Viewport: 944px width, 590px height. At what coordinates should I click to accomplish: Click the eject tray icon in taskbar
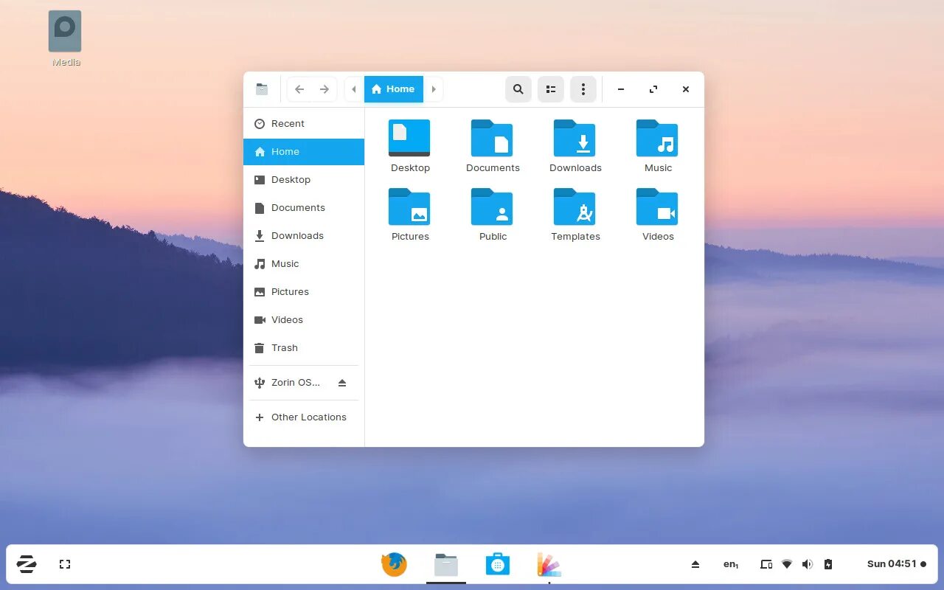point(695,564)
